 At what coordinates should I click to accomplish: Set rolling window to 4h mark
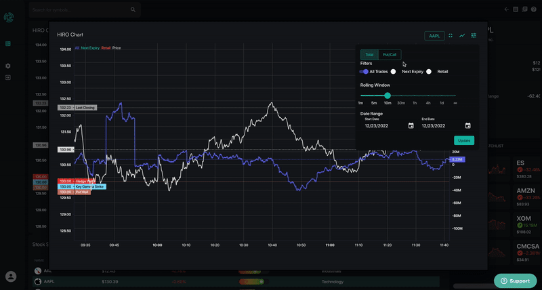[428, 103]
